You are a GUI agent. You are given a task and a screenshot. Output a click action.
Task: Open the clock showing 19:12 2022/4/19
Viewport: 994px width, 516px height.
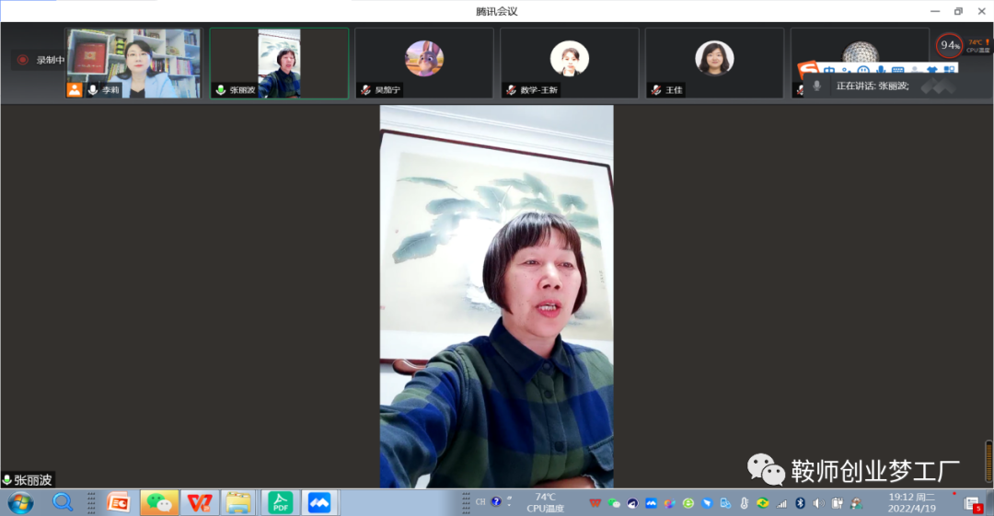point(912,502)
